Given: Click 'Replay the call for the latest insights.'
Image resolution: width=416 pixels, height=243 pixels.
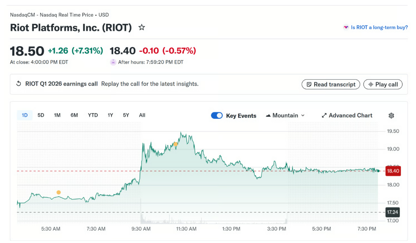Looking at the screenshot, I should tap(150, 84).
